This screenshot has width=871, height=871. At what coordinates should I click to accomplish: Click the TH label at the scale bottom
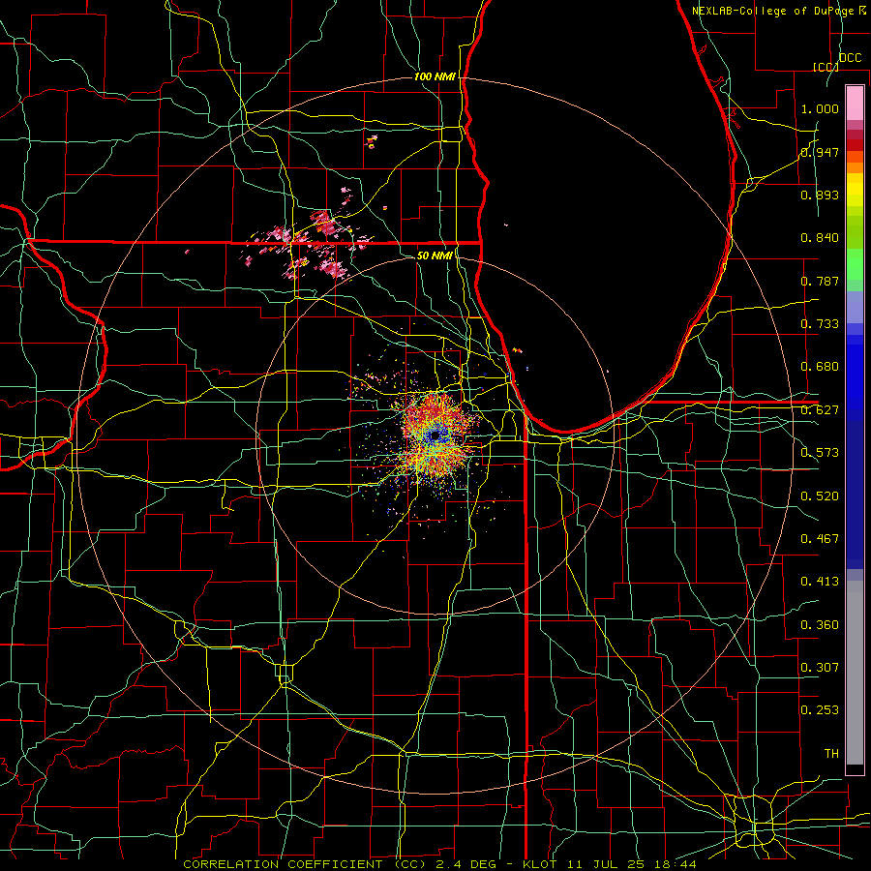click(831, 753)
